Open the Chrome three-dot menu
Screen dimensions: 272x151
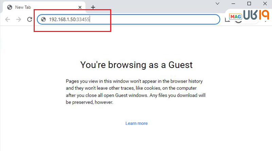click(266, 20)
